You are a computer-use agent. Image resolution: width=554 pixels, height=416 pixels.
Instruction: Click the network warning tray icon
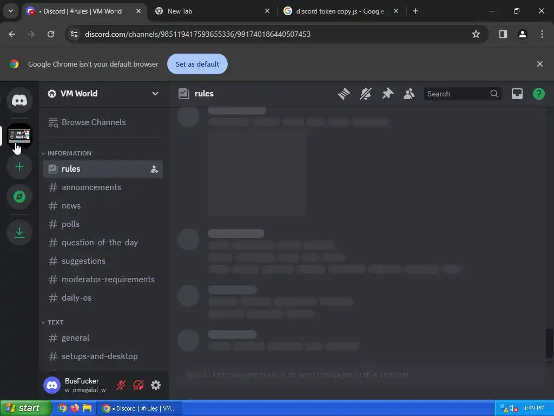click(x=504, y=408)
